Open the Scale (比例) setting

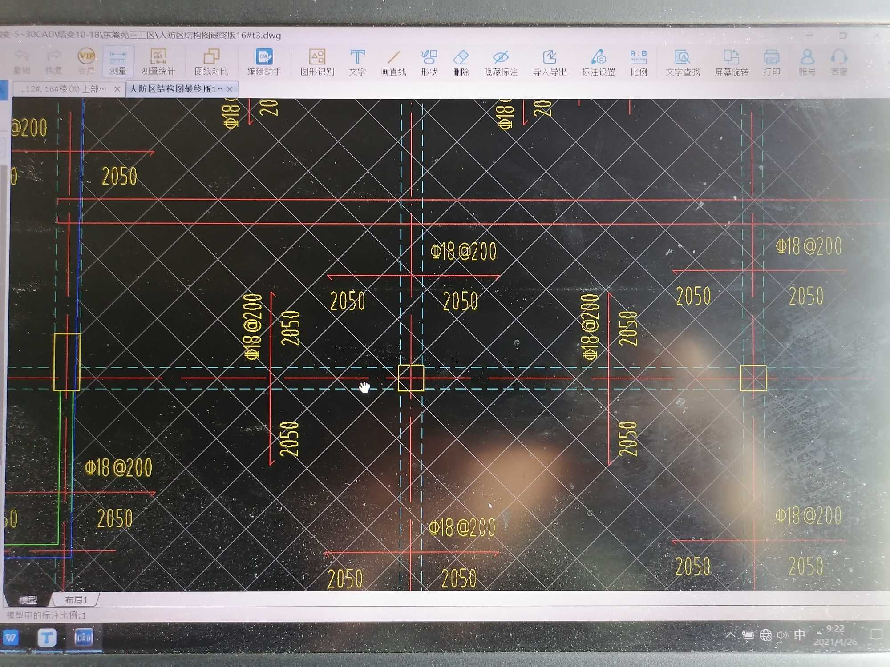639,63
